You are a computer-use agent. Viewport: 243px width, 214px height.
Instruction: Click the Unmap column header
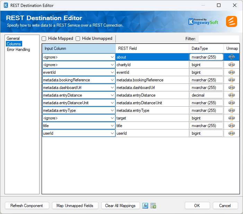(232, 48)
